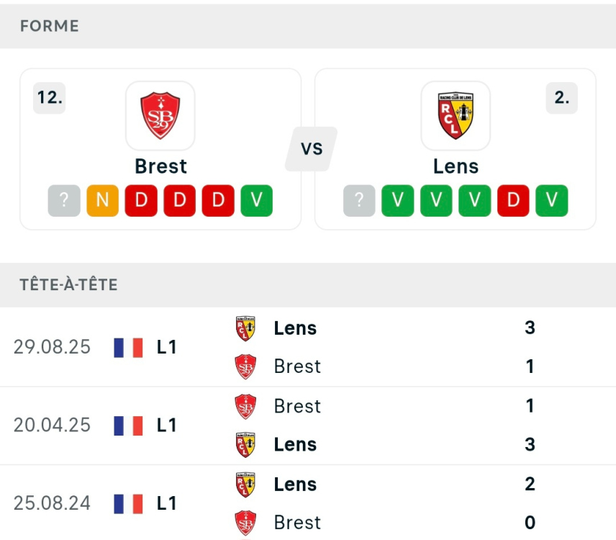Select Lens's red D loss result badge
This screenshot has height=540, width=616.
pyautogui.click(x=513, y=201)
